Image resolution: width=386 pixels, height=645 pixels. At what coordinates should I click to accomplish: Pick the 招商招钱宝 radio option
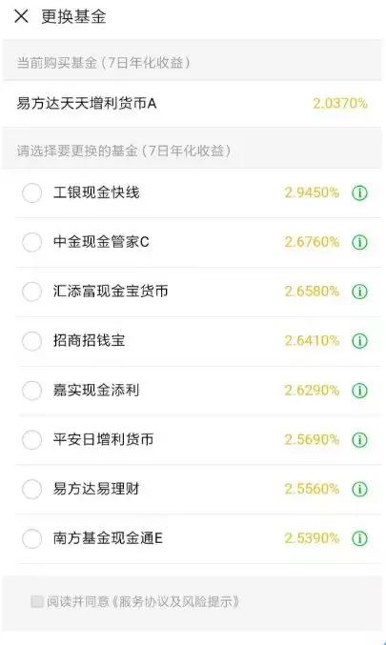[x=31, y=340]
